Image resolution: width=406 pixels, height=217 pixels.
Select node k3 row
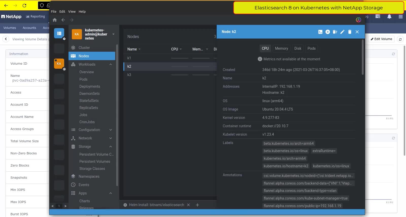pos(170,75)
